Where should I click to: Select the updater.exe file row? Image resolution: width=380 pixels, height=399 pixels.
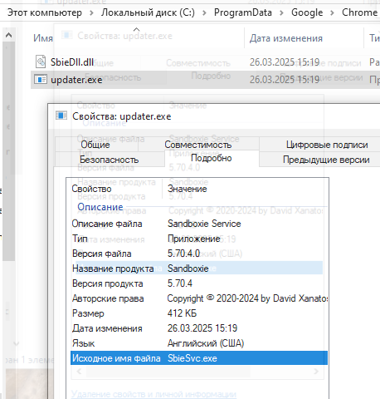[205, 80]
